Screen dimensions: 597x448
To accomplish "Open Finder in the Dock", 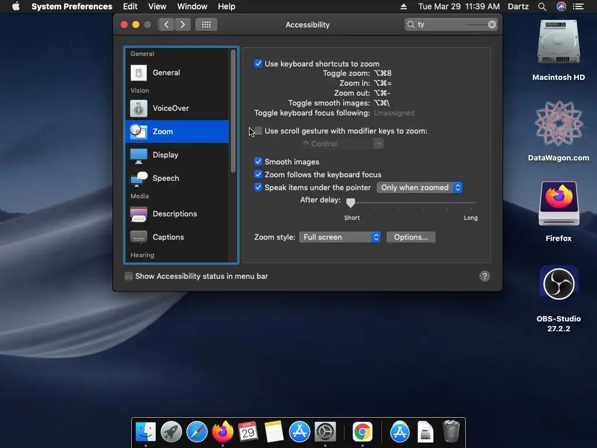I will click(146, 432).
